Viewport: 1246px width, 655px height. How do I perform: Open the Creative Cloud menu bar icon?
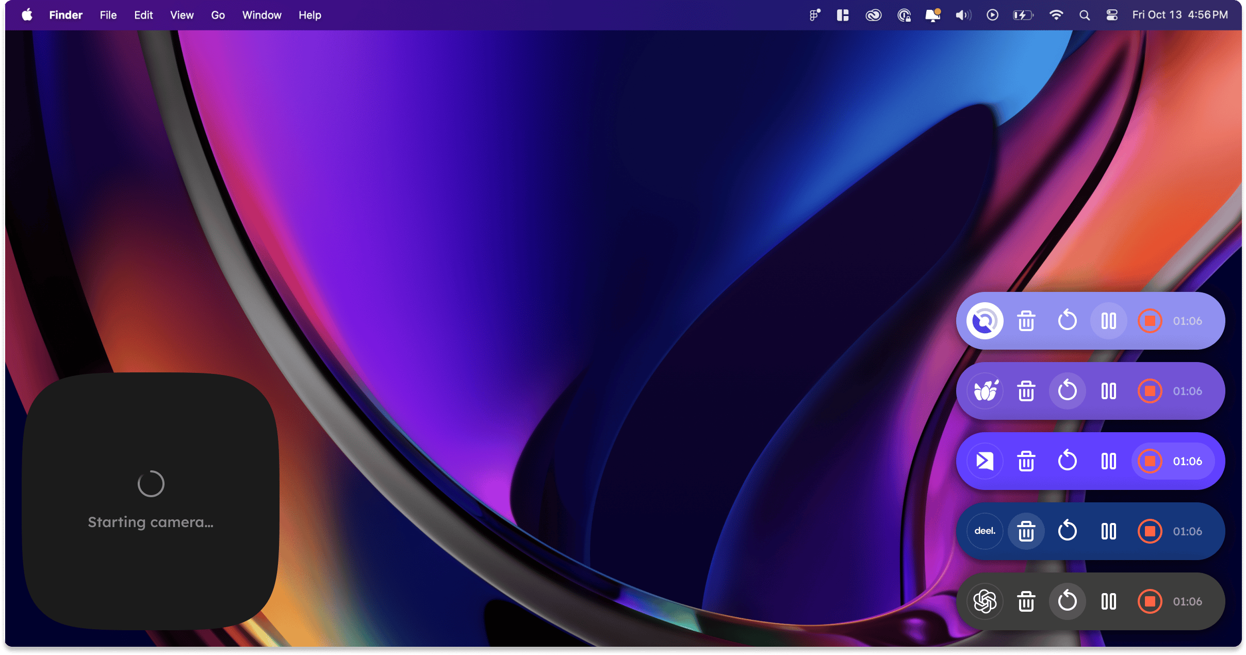point(873,15)
